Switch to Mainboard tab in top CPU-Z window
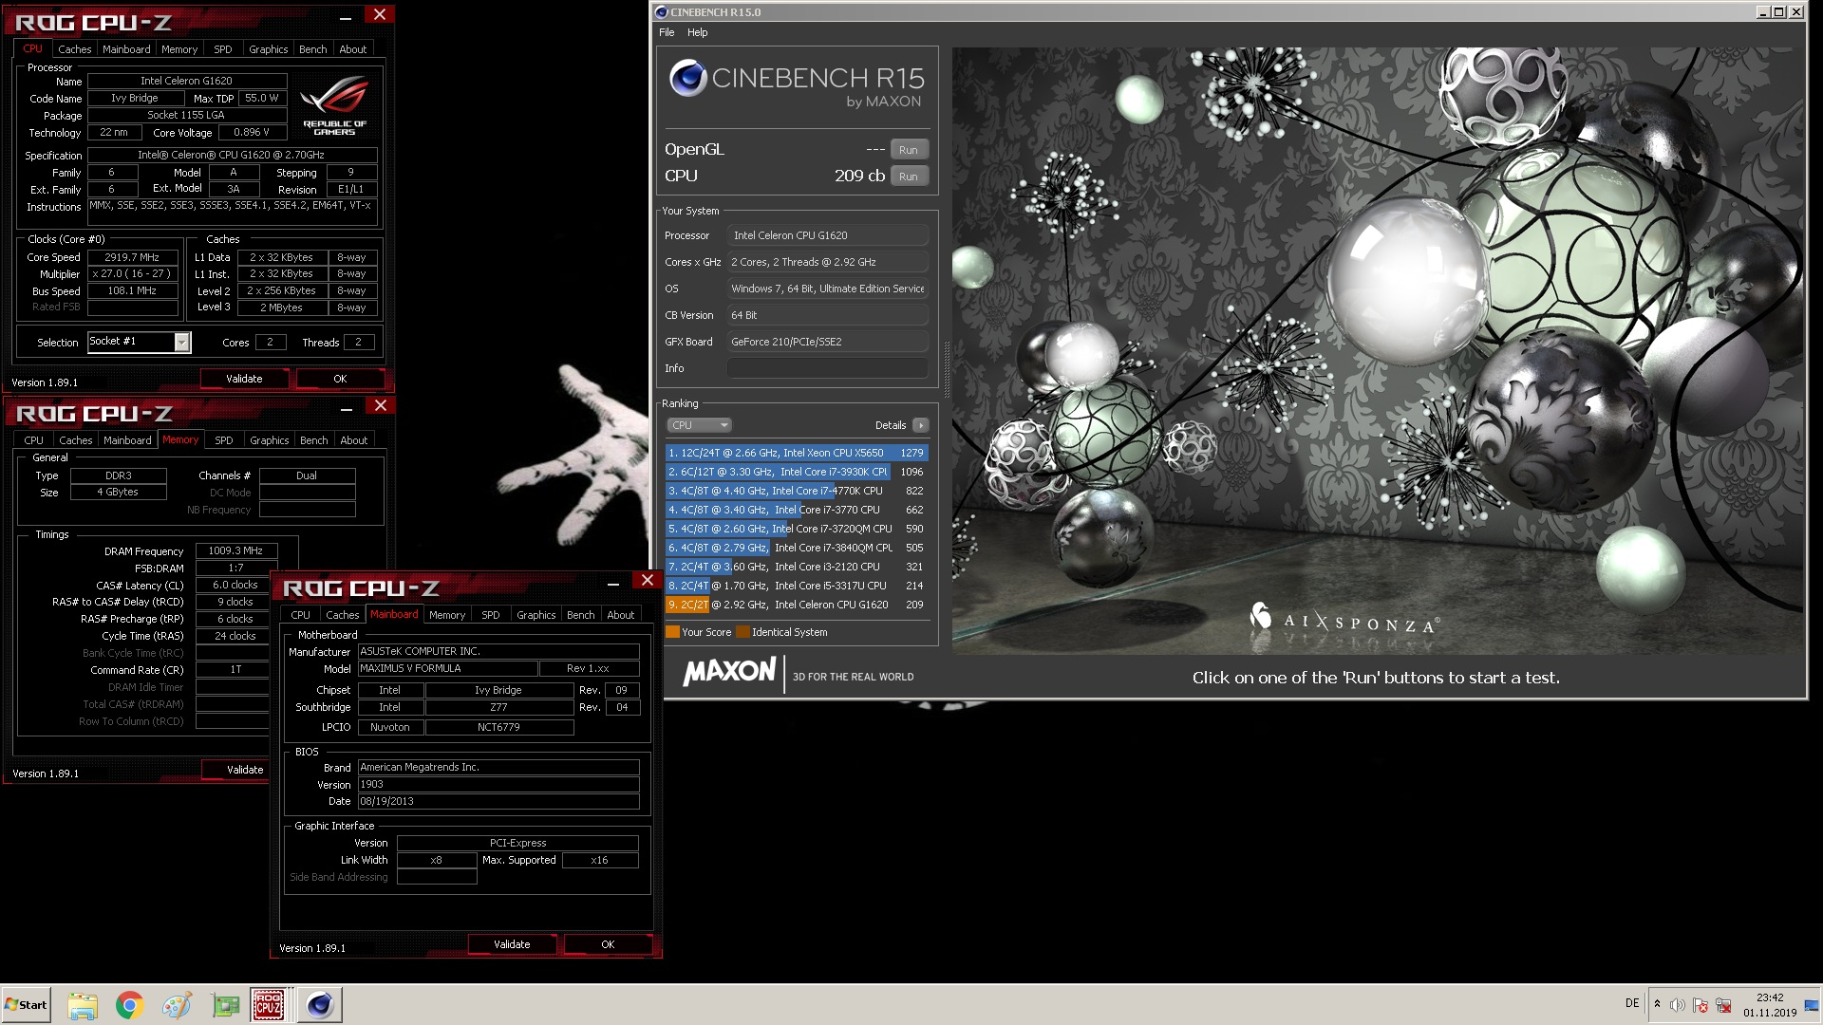This screenshot has height=1025, width=1823. (126, 49)
